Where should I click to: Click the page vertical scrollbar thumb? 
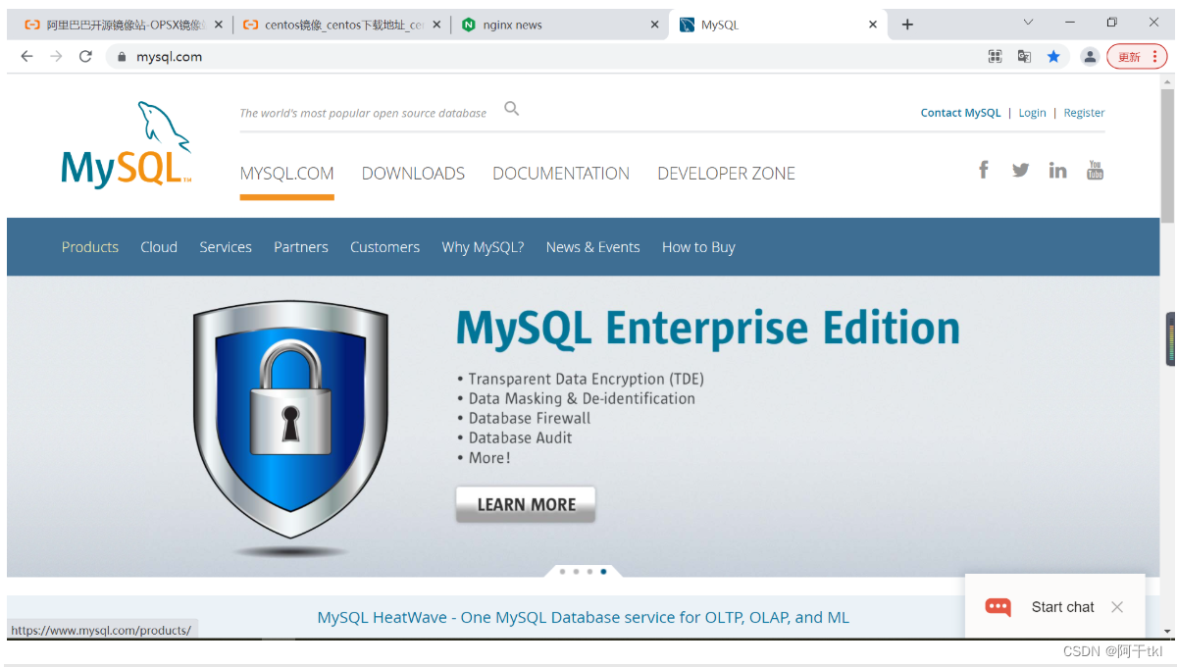[1167, 155]
